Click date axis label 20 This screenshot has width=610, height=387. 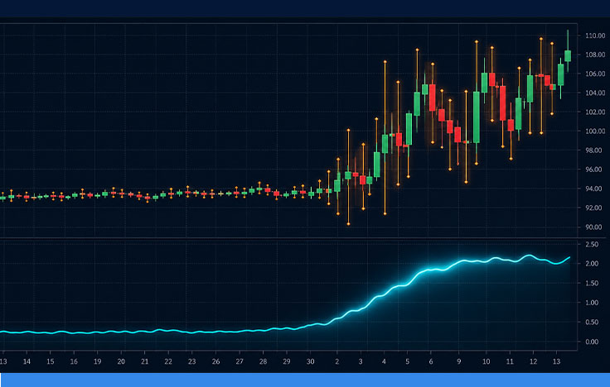(x=121, y=361)
